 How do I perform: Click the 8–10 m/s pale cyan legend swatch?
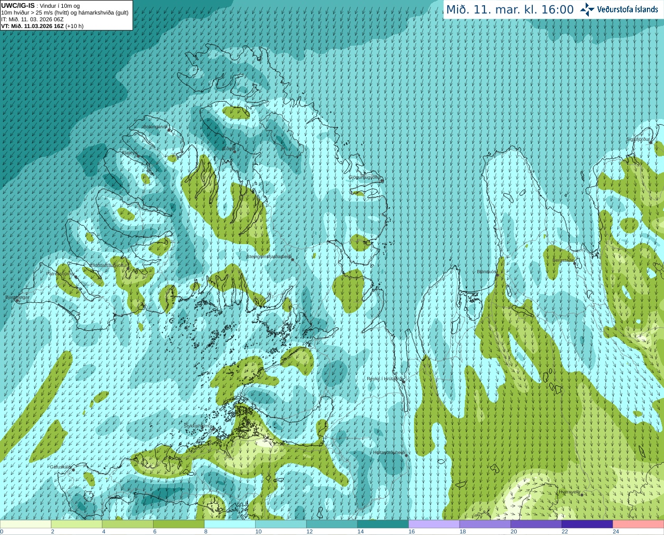pos(230,524)
